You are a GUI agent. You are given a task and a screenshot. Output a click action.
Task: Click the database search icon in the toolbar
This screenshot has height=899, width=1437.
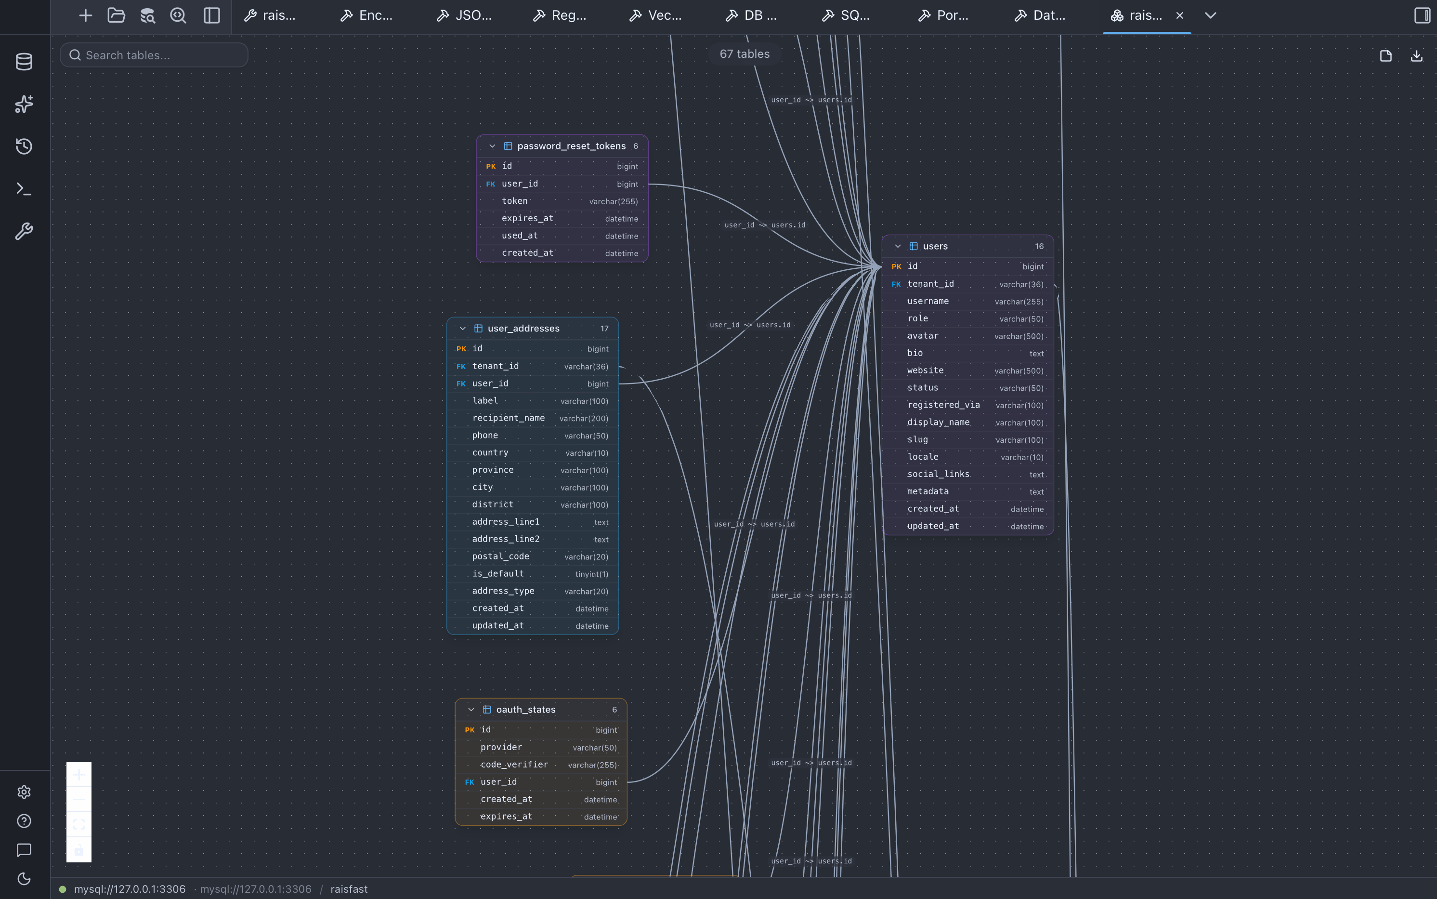[147, 15]
